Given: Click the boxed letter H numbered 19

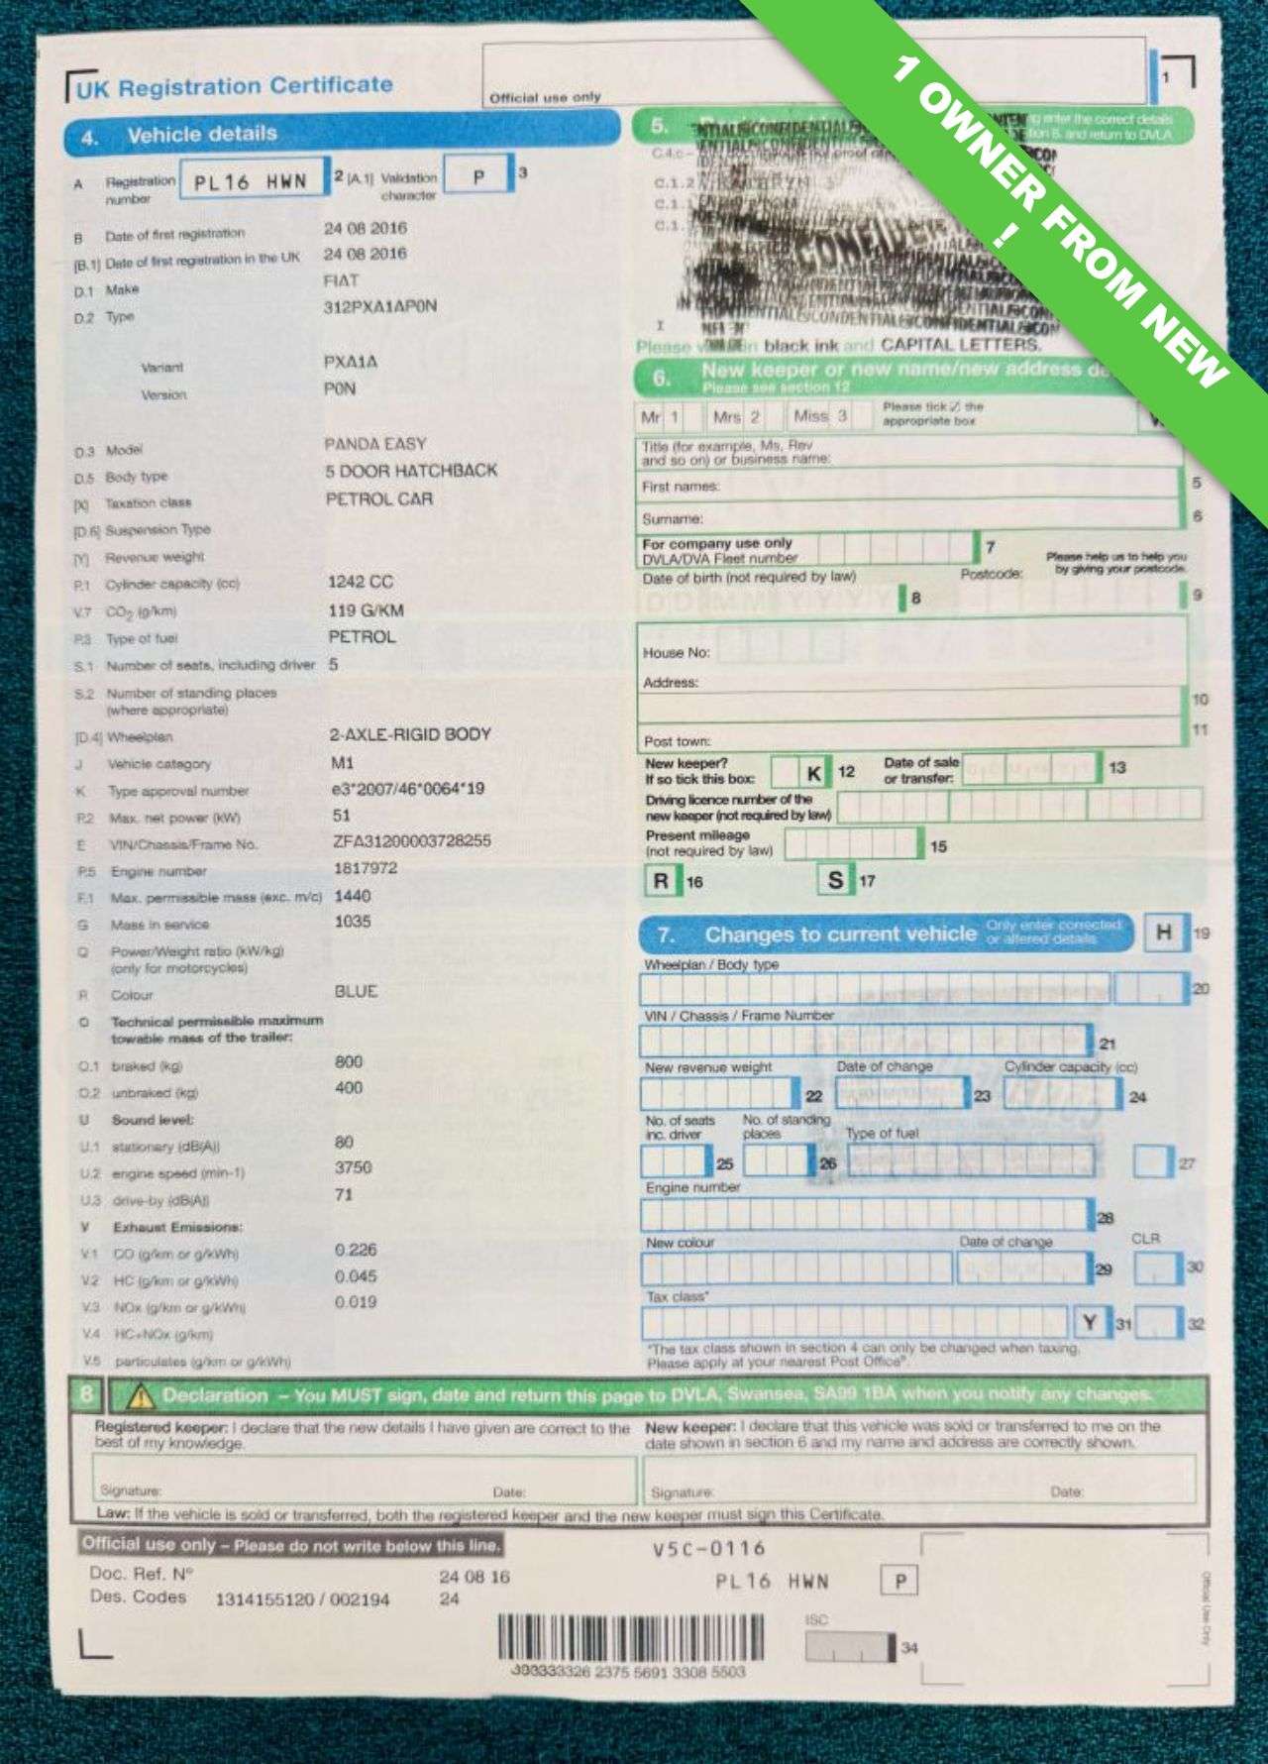Looking at the screenshot, I should pyautogui.click(x=1164, y=932).
